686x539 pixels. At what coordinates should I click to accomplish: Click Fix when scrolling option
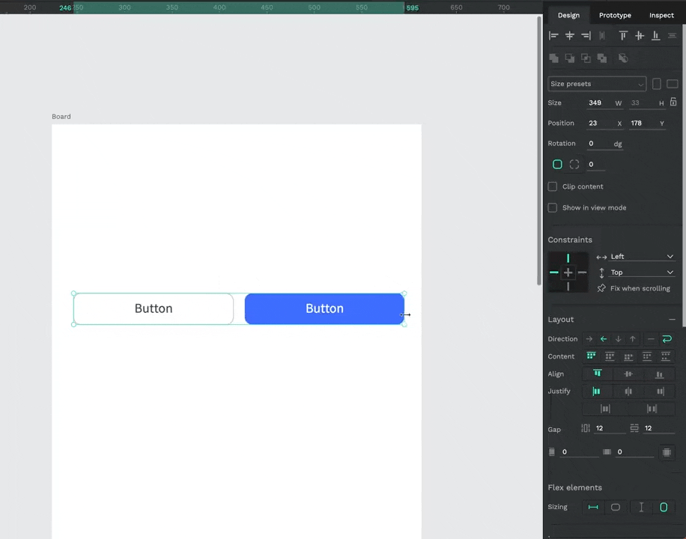(x=640, y=288)
